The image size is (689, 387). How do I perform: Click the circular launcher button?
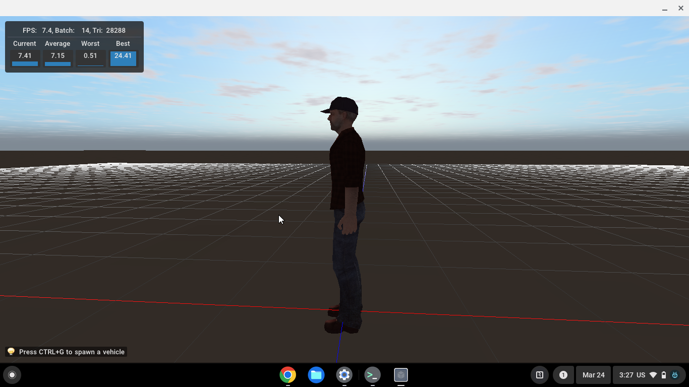pos(12,375)
